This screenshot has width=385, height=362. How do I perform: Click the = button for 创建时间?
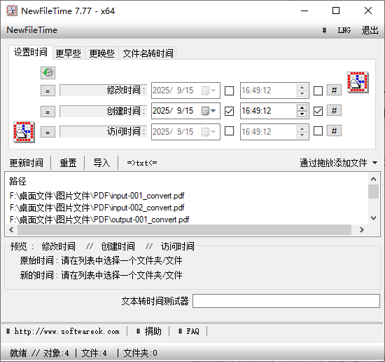[48, 112]
